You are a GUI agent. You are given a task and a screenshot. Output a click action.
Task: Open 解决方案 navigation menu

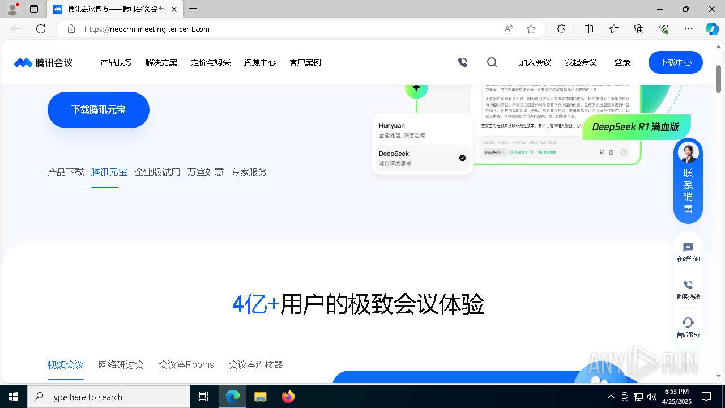(x=161, y=62)
